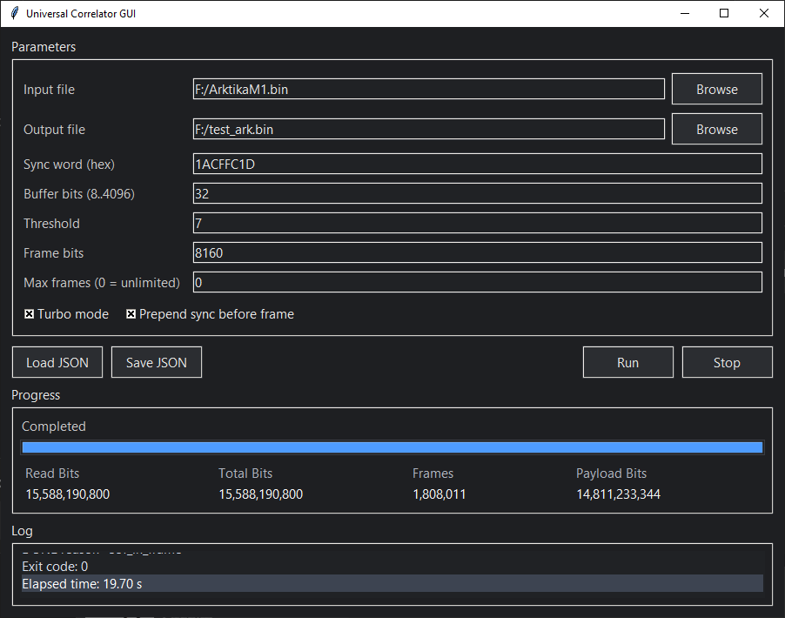Select the Max frames input field

pyautogui.click(x=478, y=282)
